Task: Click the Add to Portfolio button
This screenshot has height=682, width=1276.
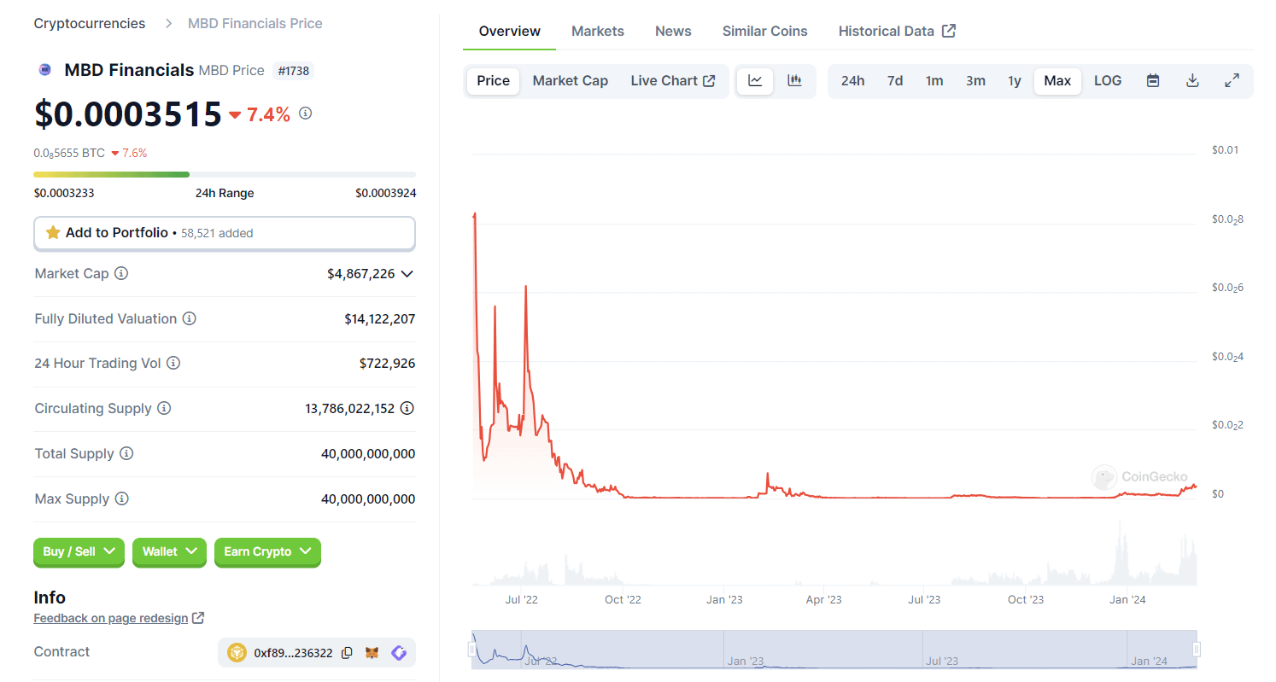Action: (x=224, y=233)
